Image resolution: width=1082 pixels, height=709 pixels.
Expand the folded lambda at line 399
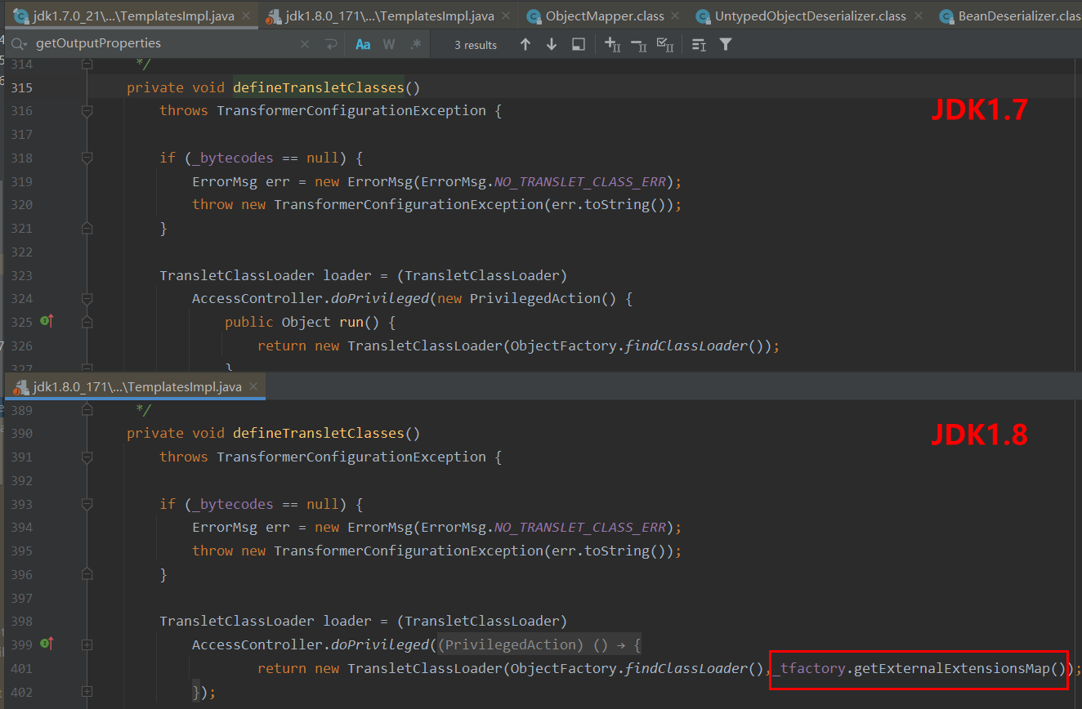tap(87, 645)
